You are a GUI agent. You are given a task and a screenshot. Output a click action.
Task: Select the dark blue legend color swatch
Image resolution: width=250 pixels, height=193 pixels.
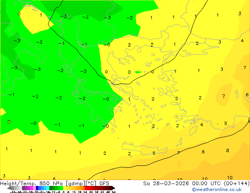click(37, 188)
